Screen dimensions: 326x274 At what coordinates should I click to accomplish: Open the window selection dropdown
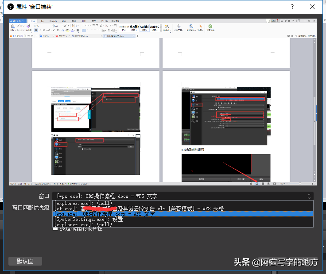click(182, 196)
